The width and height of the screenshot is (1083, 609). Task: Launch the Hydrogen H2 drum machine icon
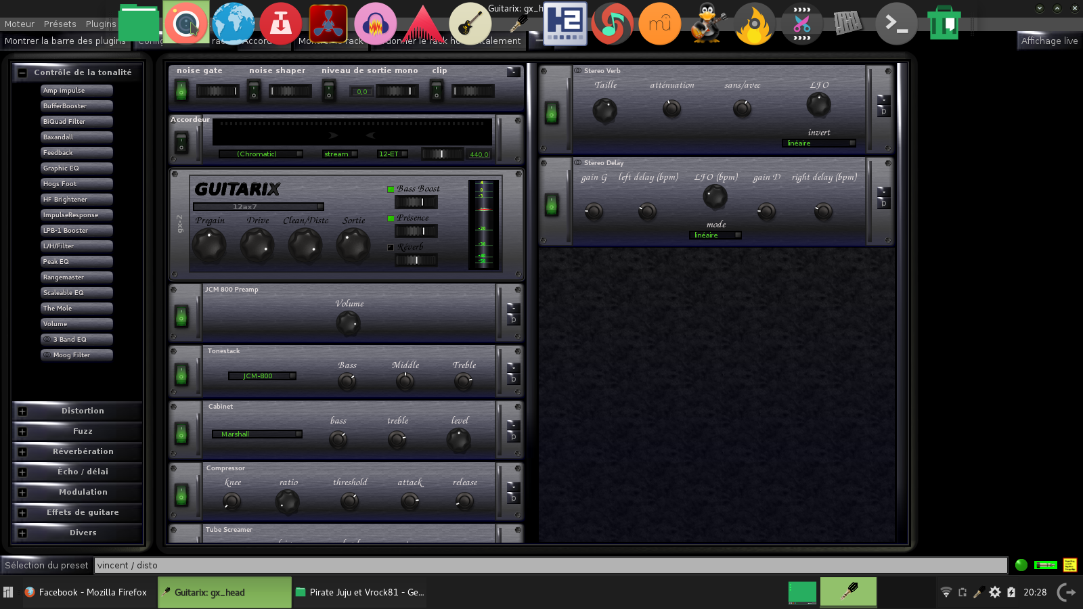click(565, 23)
